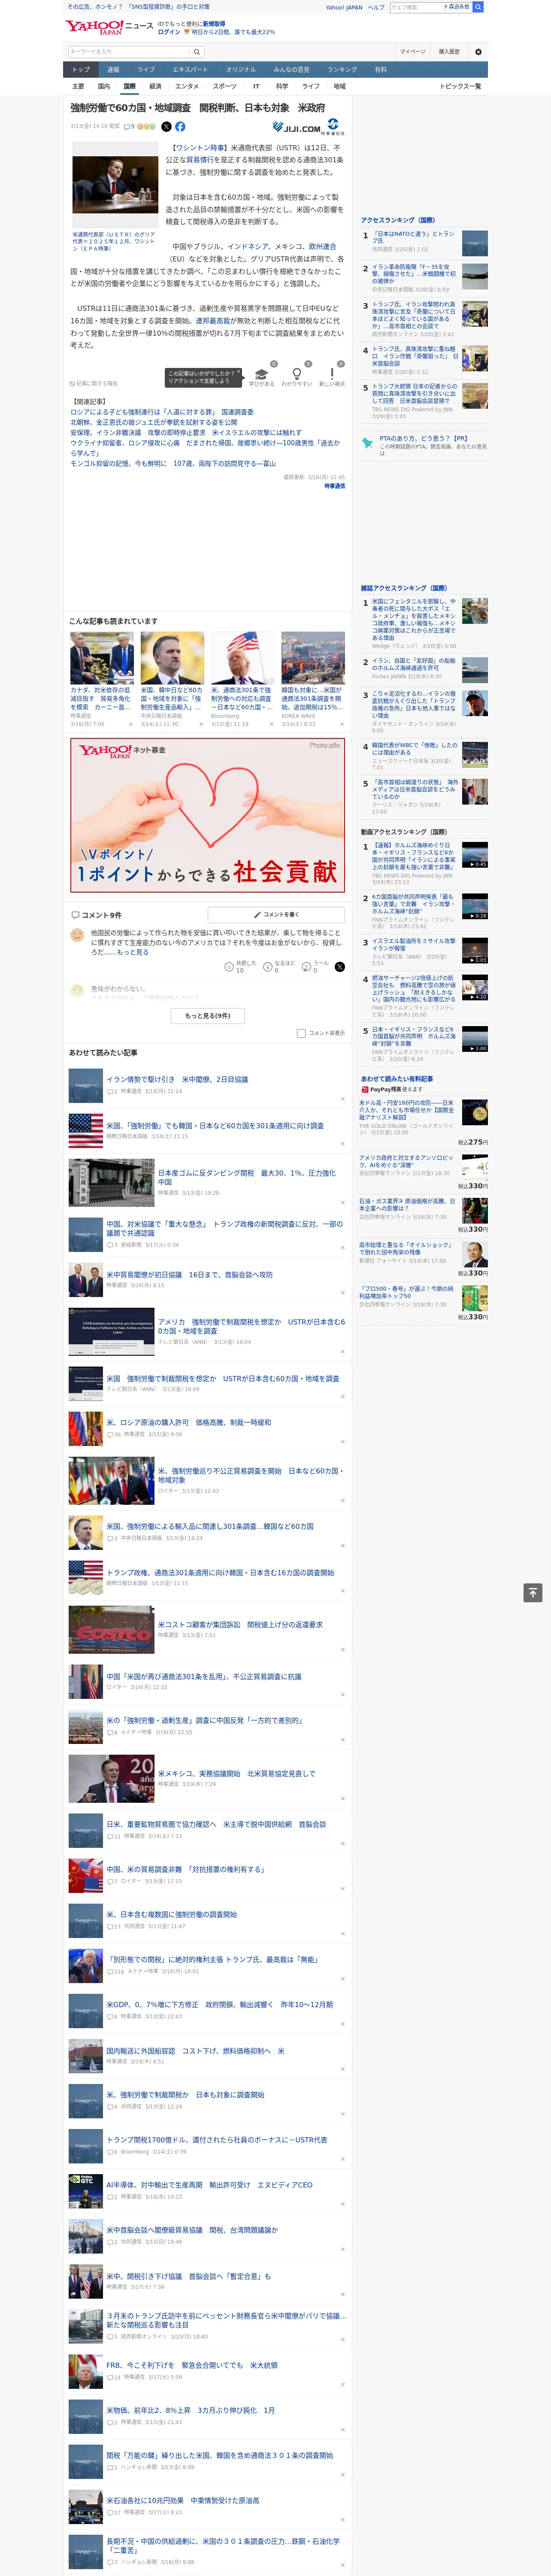
Task: Click the 共感した smiley reaction on comment
Action: point(229,967)
